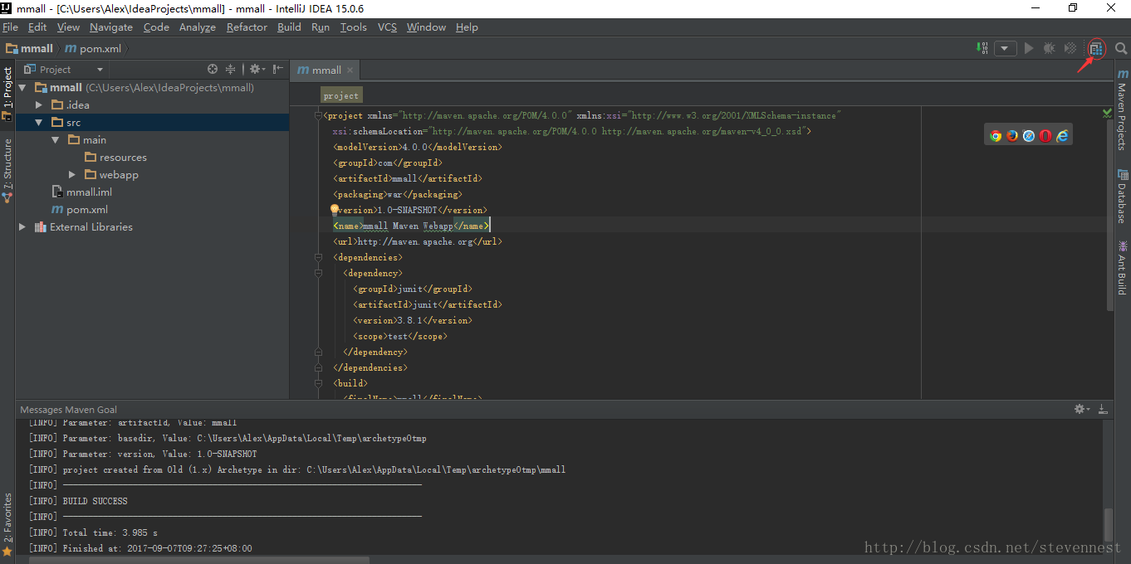The height and width of the screenshot is (564, 1131).
Task: Open page in Chrome browser icon
Action: [996, 136]
